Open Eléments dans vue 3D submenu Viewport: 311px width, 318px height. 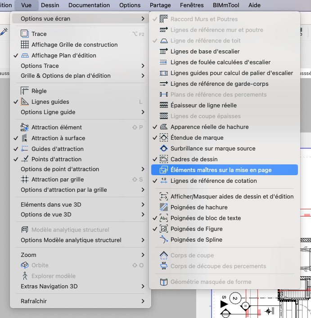point(80,204)
